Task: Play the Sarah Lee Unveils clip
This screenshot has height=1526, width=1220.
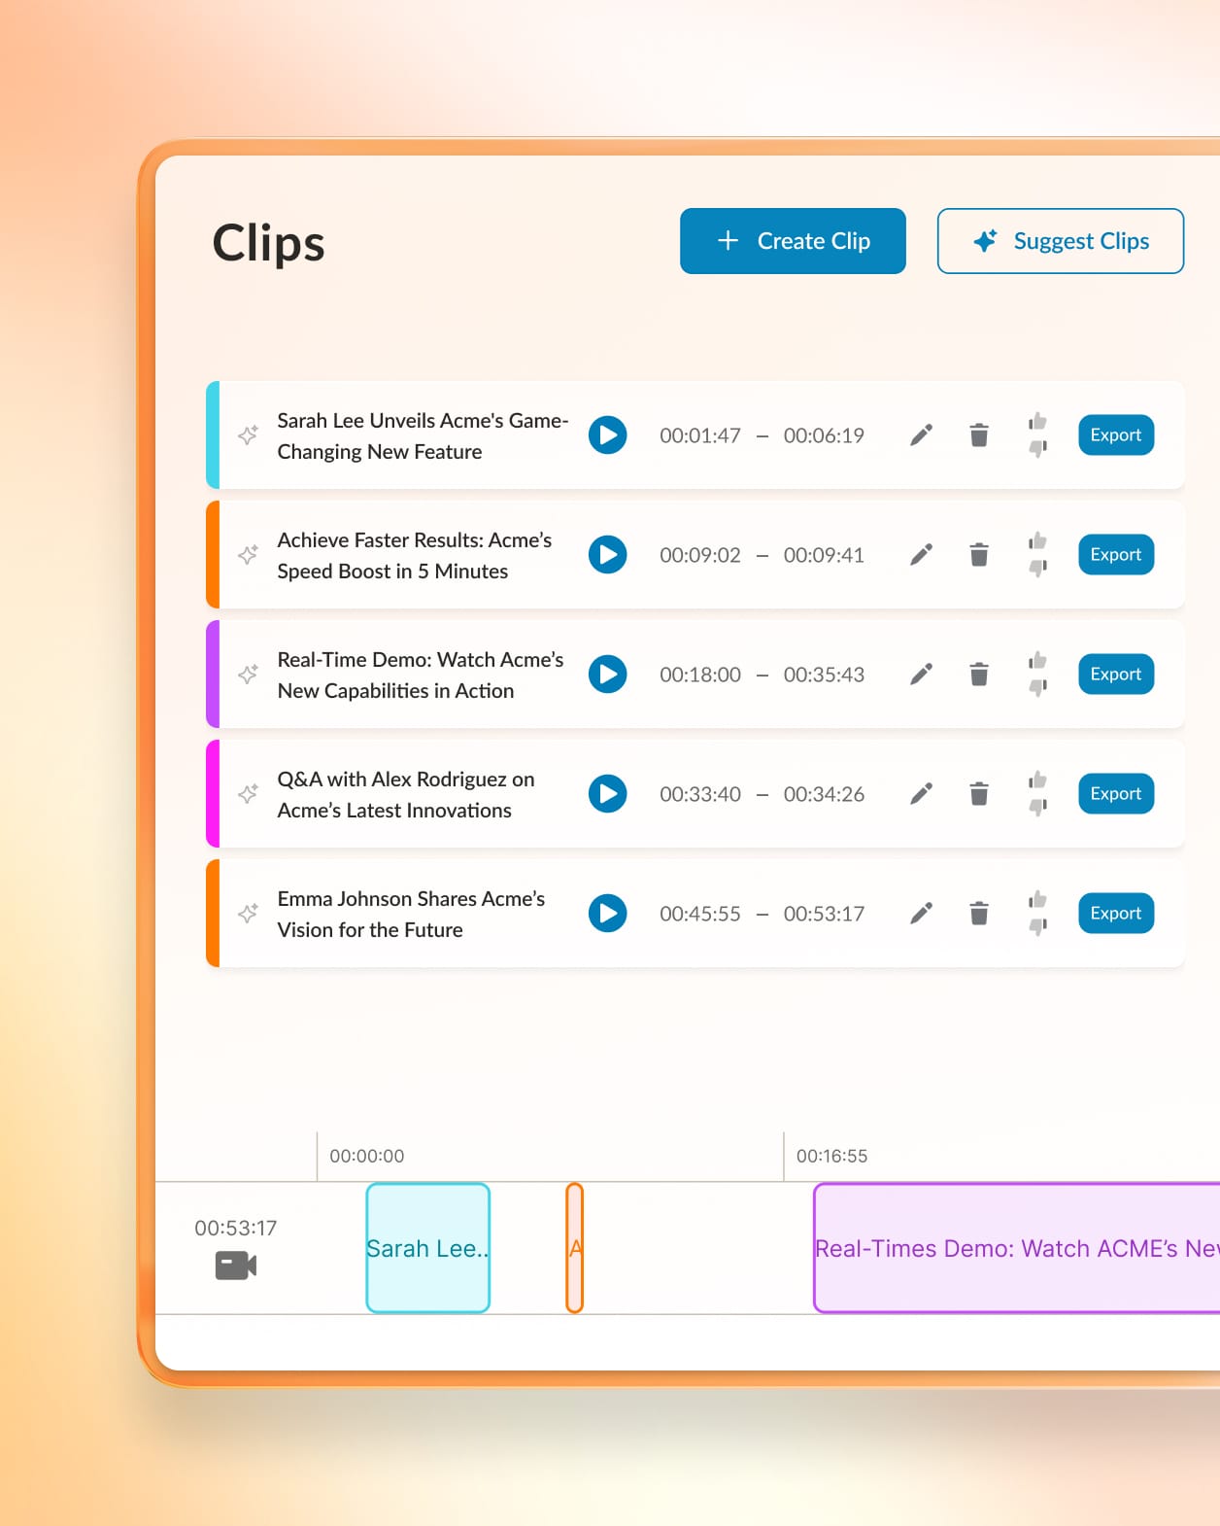Action: [608, 435]
